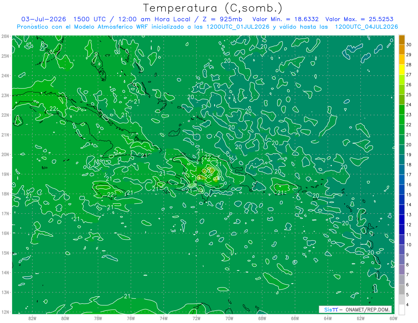Viewport: 418px width, 323px height.
Task: Click legend value '9'
Action: [408, 255]
